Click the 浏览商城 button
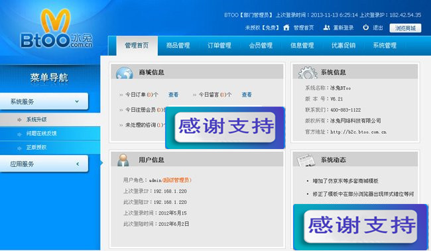Viewport: 431px width, 251px height. click(405, 28)
